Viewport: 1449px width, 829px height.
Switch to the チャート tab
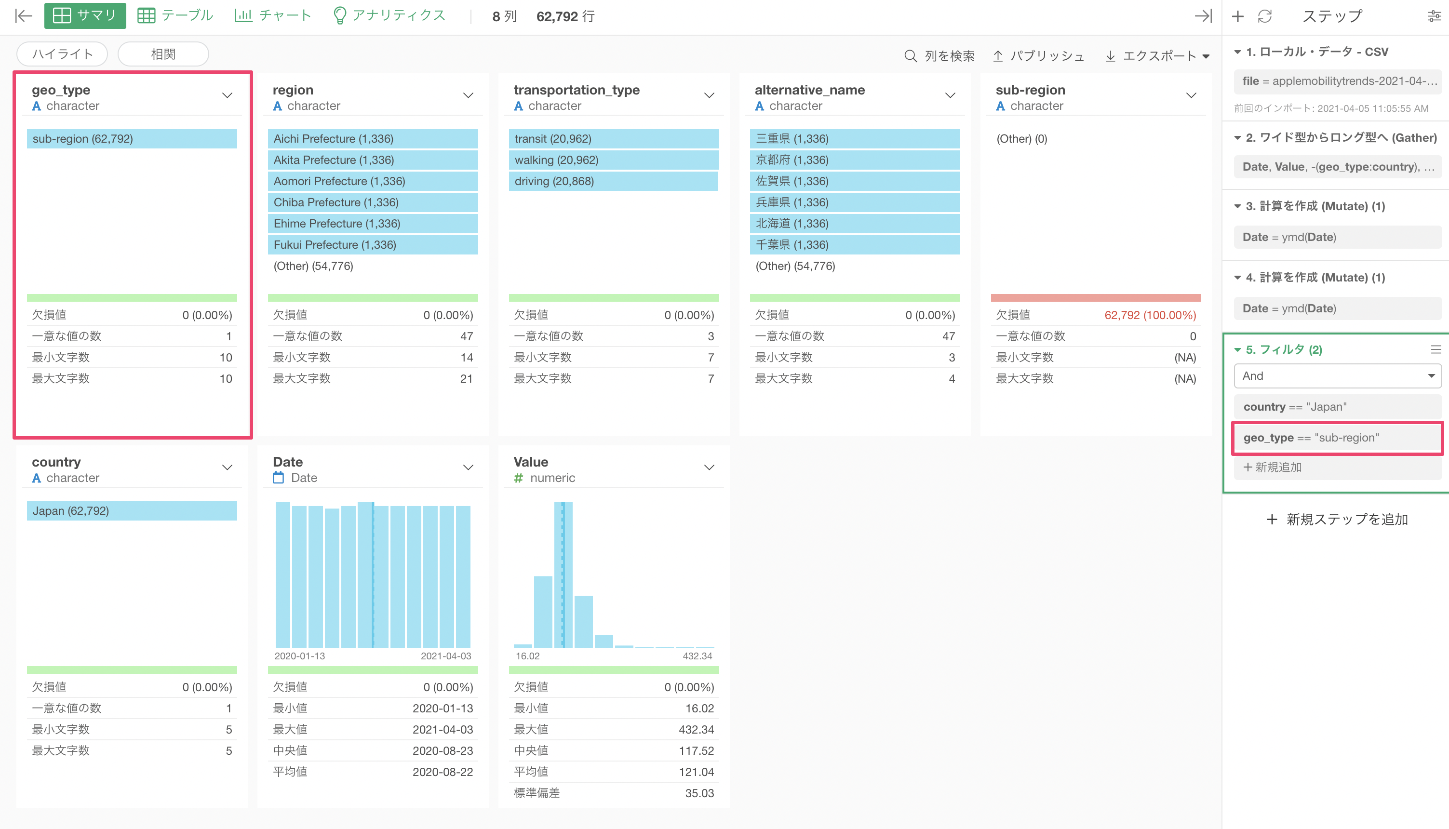coord(273,15)
